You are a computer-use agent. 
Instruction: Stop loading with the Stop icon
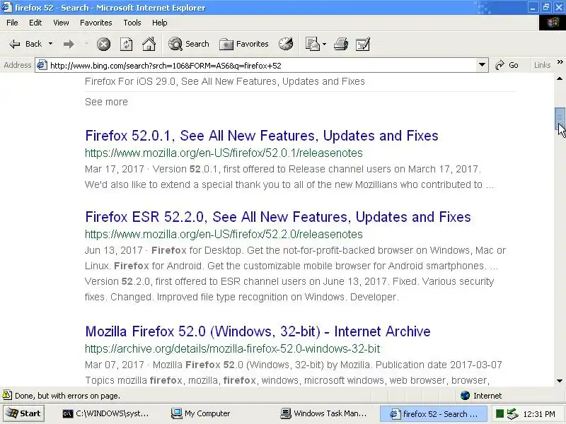[103, 44]
